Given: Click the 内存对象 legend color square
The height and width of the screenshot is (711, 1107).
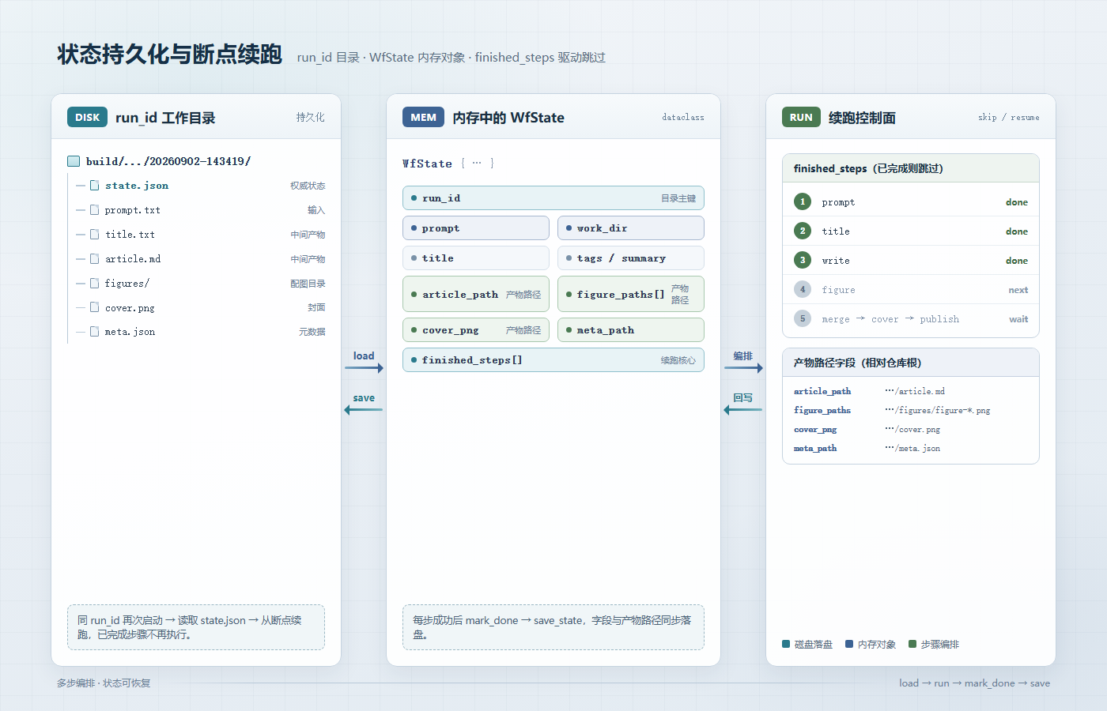Looking at the screenshot, I should click(849, 644).
